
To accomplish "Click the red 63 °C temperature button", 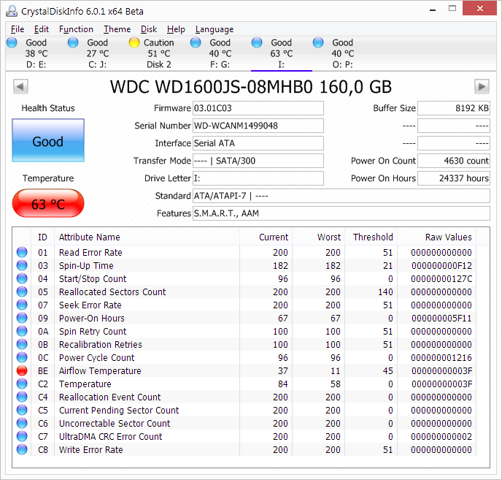I will [48, 203].
